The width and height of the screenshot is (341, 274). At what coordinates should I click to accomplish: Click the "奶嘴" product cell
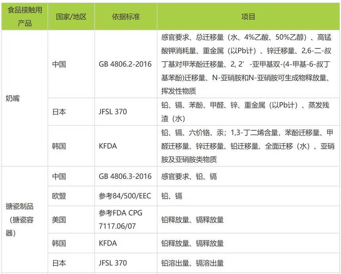coord(13,98)
